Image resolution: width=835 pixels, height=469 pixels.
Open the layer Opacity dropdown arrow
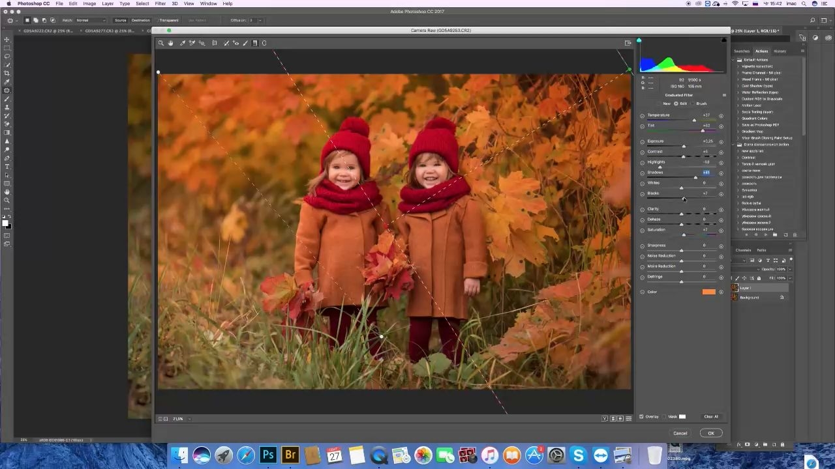[789, 269]
